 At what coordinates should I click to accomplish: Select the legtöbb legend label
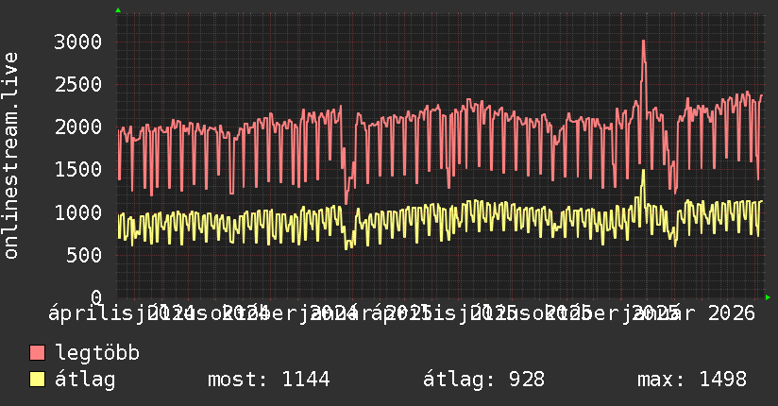(97, 352)
